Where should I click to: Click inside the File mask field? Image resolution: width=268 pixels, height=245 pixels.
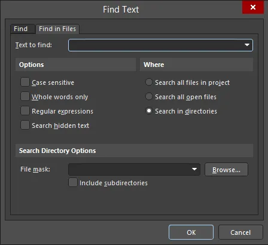(130, 170)
